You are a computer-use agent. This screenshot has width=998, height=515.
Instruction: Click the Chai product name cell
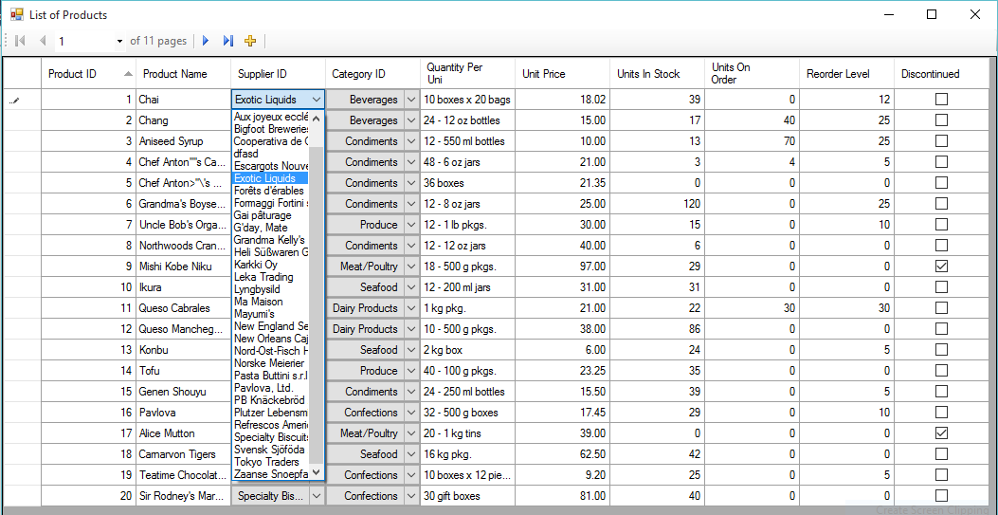click(183, 100)
